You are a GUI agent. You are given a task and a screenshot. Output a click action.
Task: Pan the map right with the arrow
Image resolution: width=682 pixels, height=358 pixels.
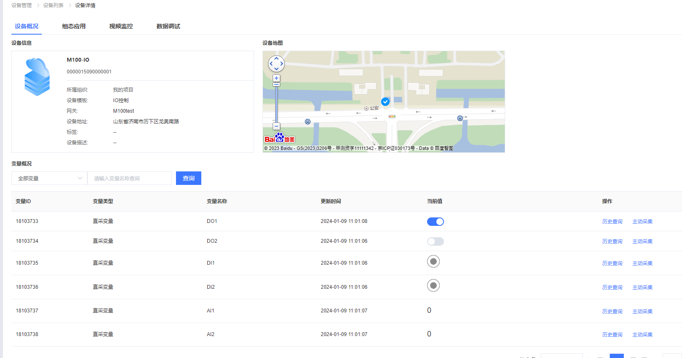pos(282,64)
